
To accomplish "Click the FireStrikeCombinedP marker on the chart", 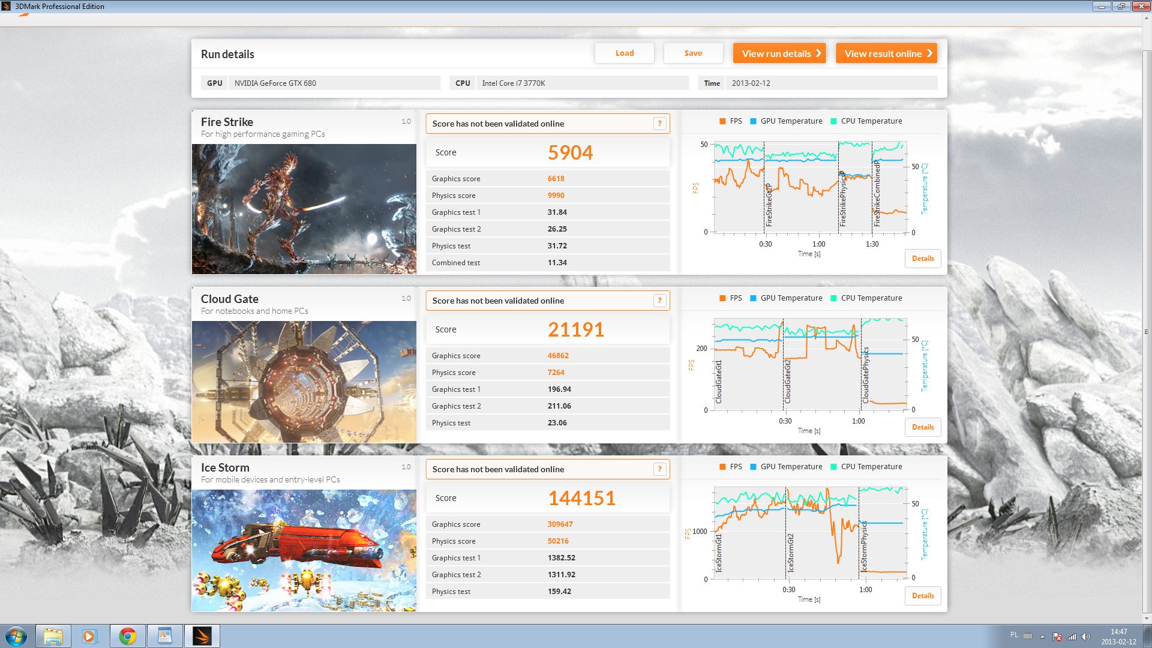I will (x=877, y=193).
